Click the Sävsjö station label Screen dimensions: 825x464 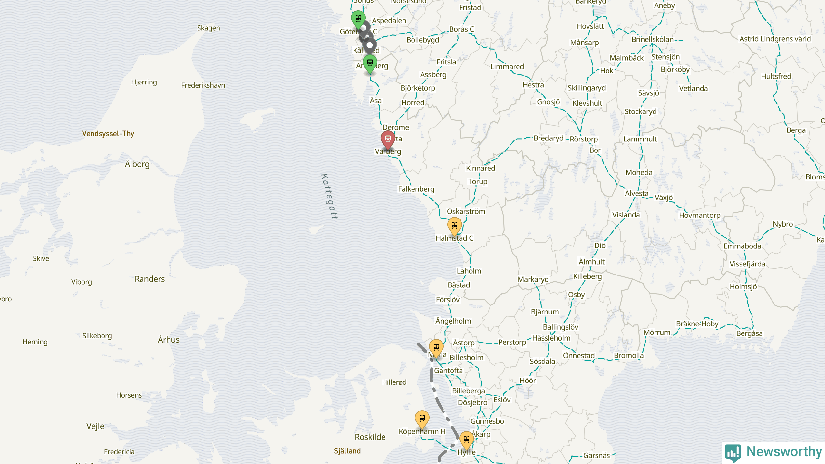click(648, 93)
